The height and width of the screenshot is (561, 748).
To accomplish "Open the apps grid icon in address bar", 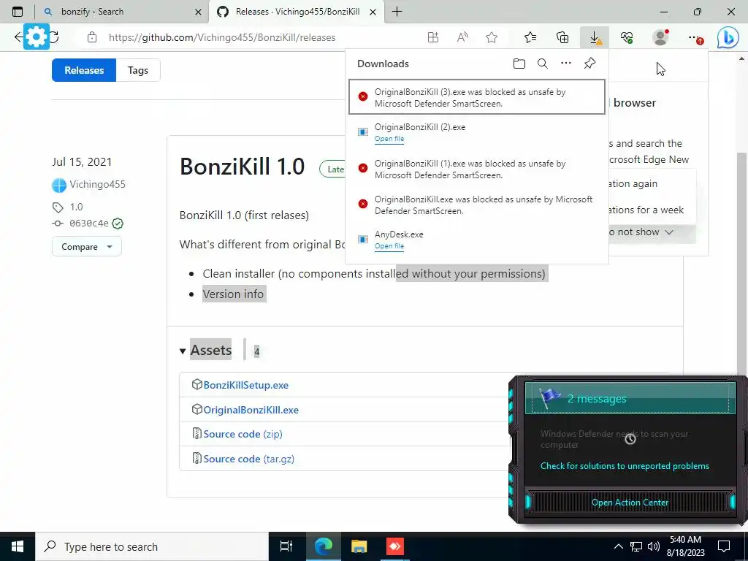I will pos(432,37).
